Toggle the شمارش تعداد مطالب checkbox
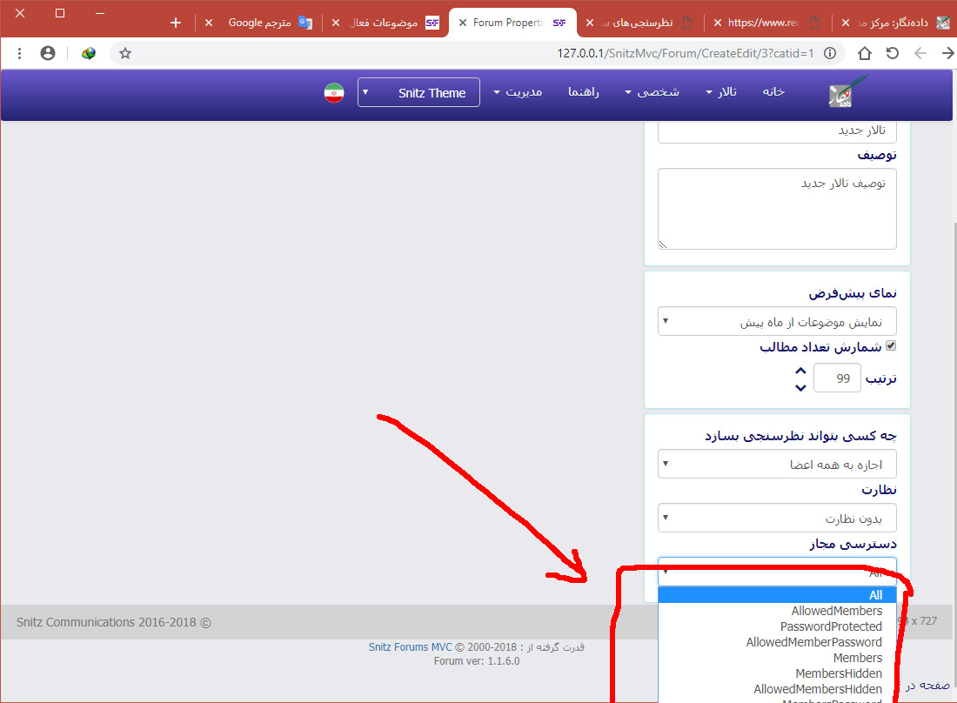The height and width of the screenshot is (703, 957). coord(890,346)
